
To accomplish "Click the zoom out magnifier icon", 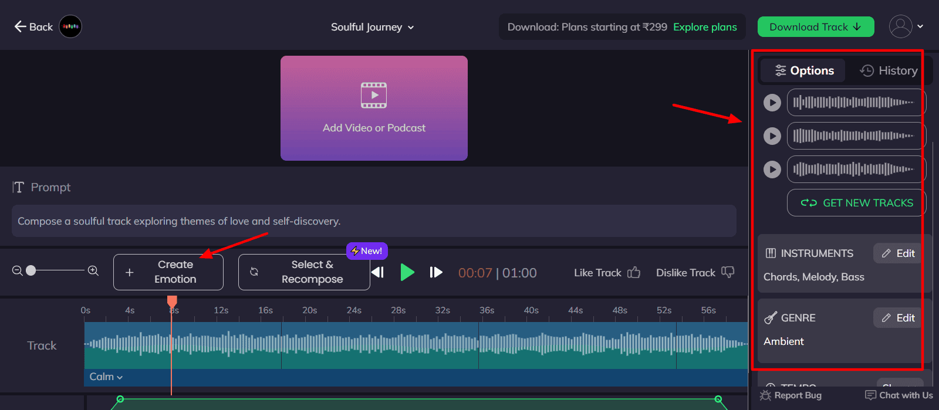I will (x=18, y=270).
